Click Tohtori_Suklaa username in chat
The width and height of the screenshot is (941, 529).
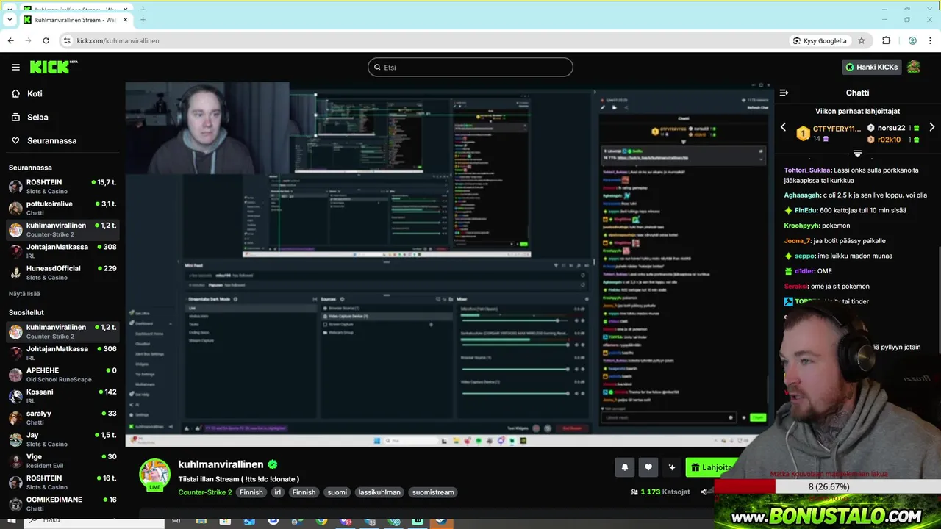pos(806,170)
